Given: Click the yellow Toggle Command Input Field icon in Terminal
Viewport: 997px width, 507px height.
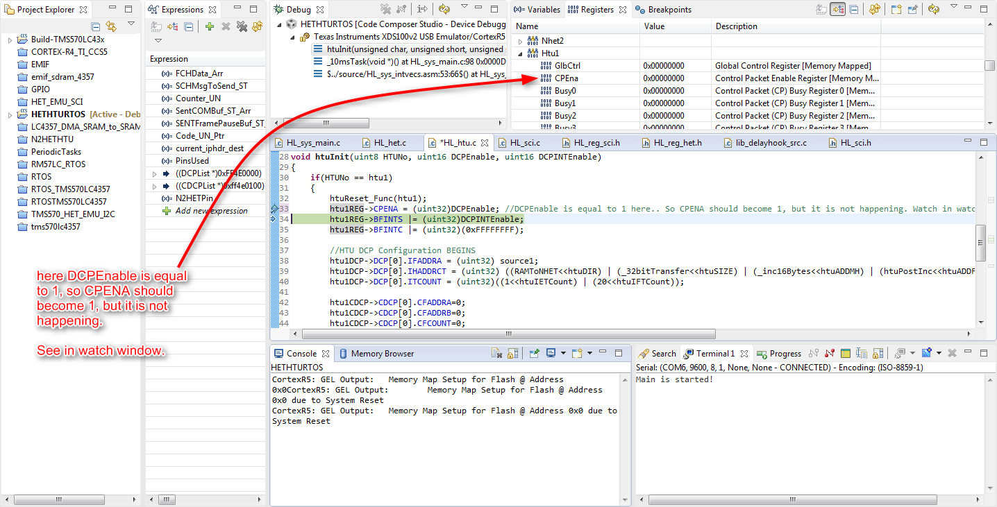Looking at the screenshot, I should 846,353.
